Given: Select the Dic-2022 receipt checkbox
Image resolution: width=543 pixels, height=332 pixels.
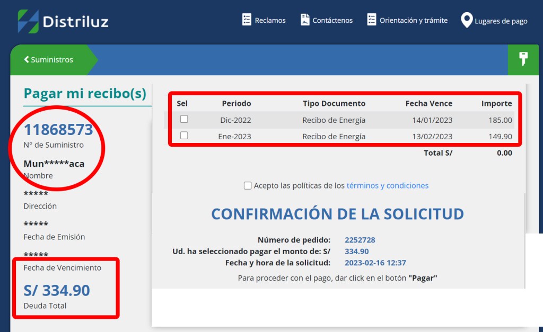Looking at the screenshot, I should tap(184, 119).
